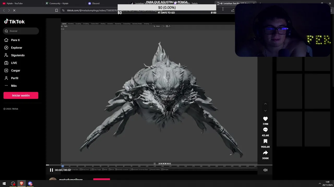Image resolution: width=334 pixels, height=187 pixels.
Task: Open the Brave browser taskbar icon
Action: click(21, 184)
